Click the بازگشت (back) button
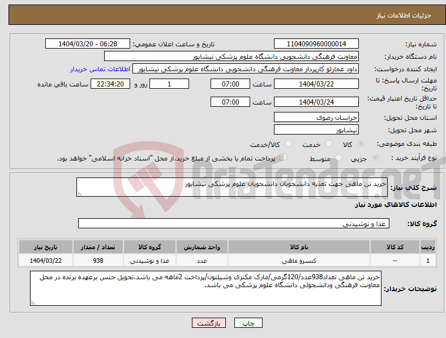Viewport: 446px width, 338px height. pyautogui.click(x=209, y=323)
